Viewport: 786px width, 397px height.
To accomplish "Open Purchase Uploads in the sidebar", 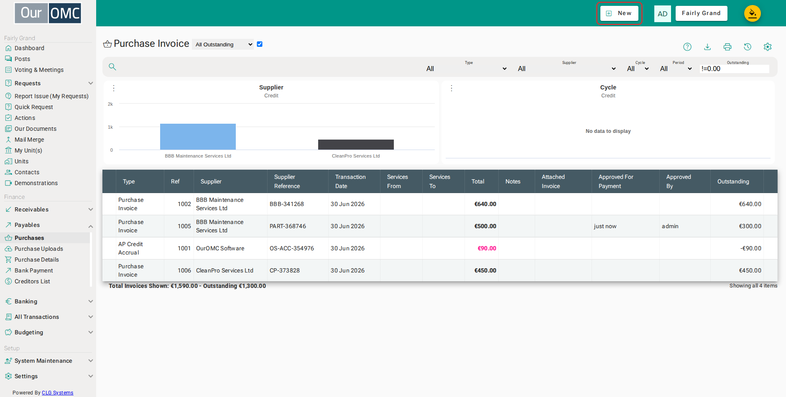I will point(39,249).
